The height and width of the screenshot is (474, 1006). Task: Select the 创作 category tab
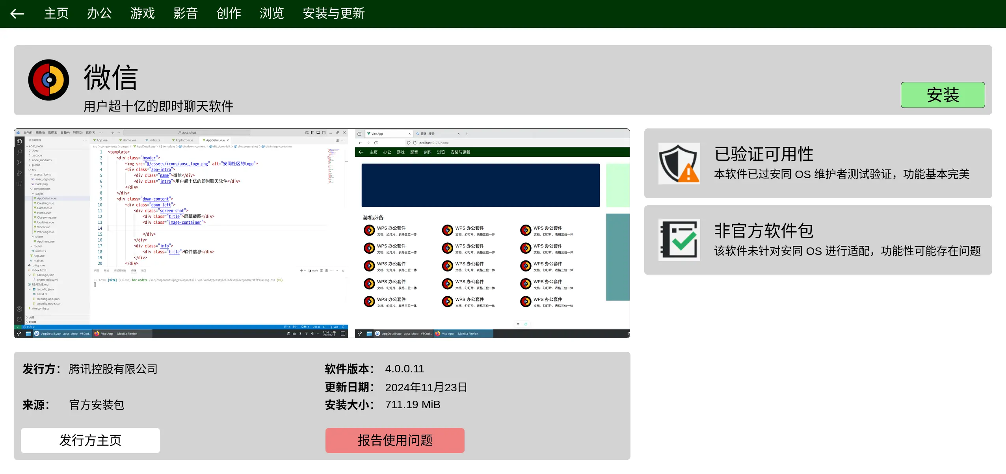[x=229, y=14]
